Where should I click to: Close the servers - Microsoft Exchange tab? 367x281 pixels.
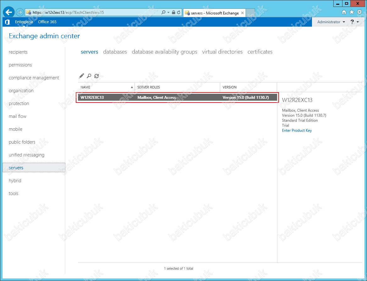[242, 13]
